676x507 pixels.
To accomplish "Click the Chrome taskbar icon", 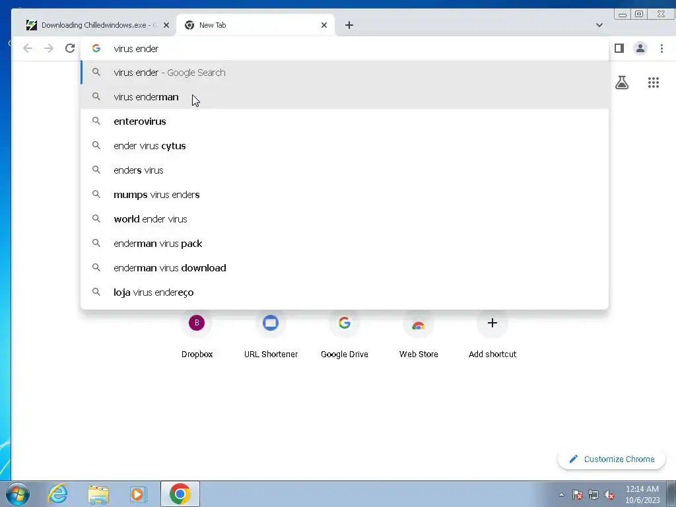I will coord(180,494).
